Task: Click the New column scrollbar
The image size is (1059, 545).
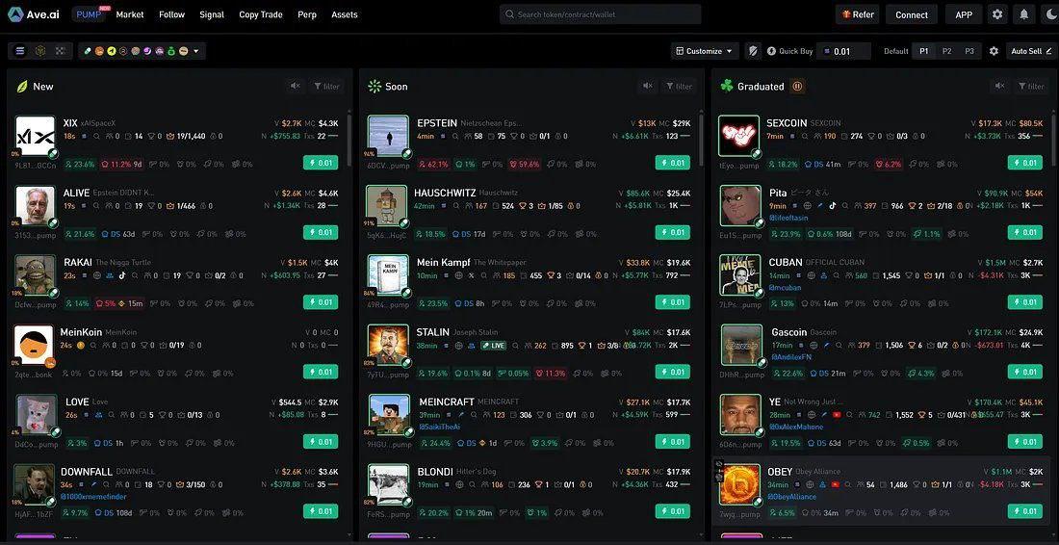Action: point(349,140)
